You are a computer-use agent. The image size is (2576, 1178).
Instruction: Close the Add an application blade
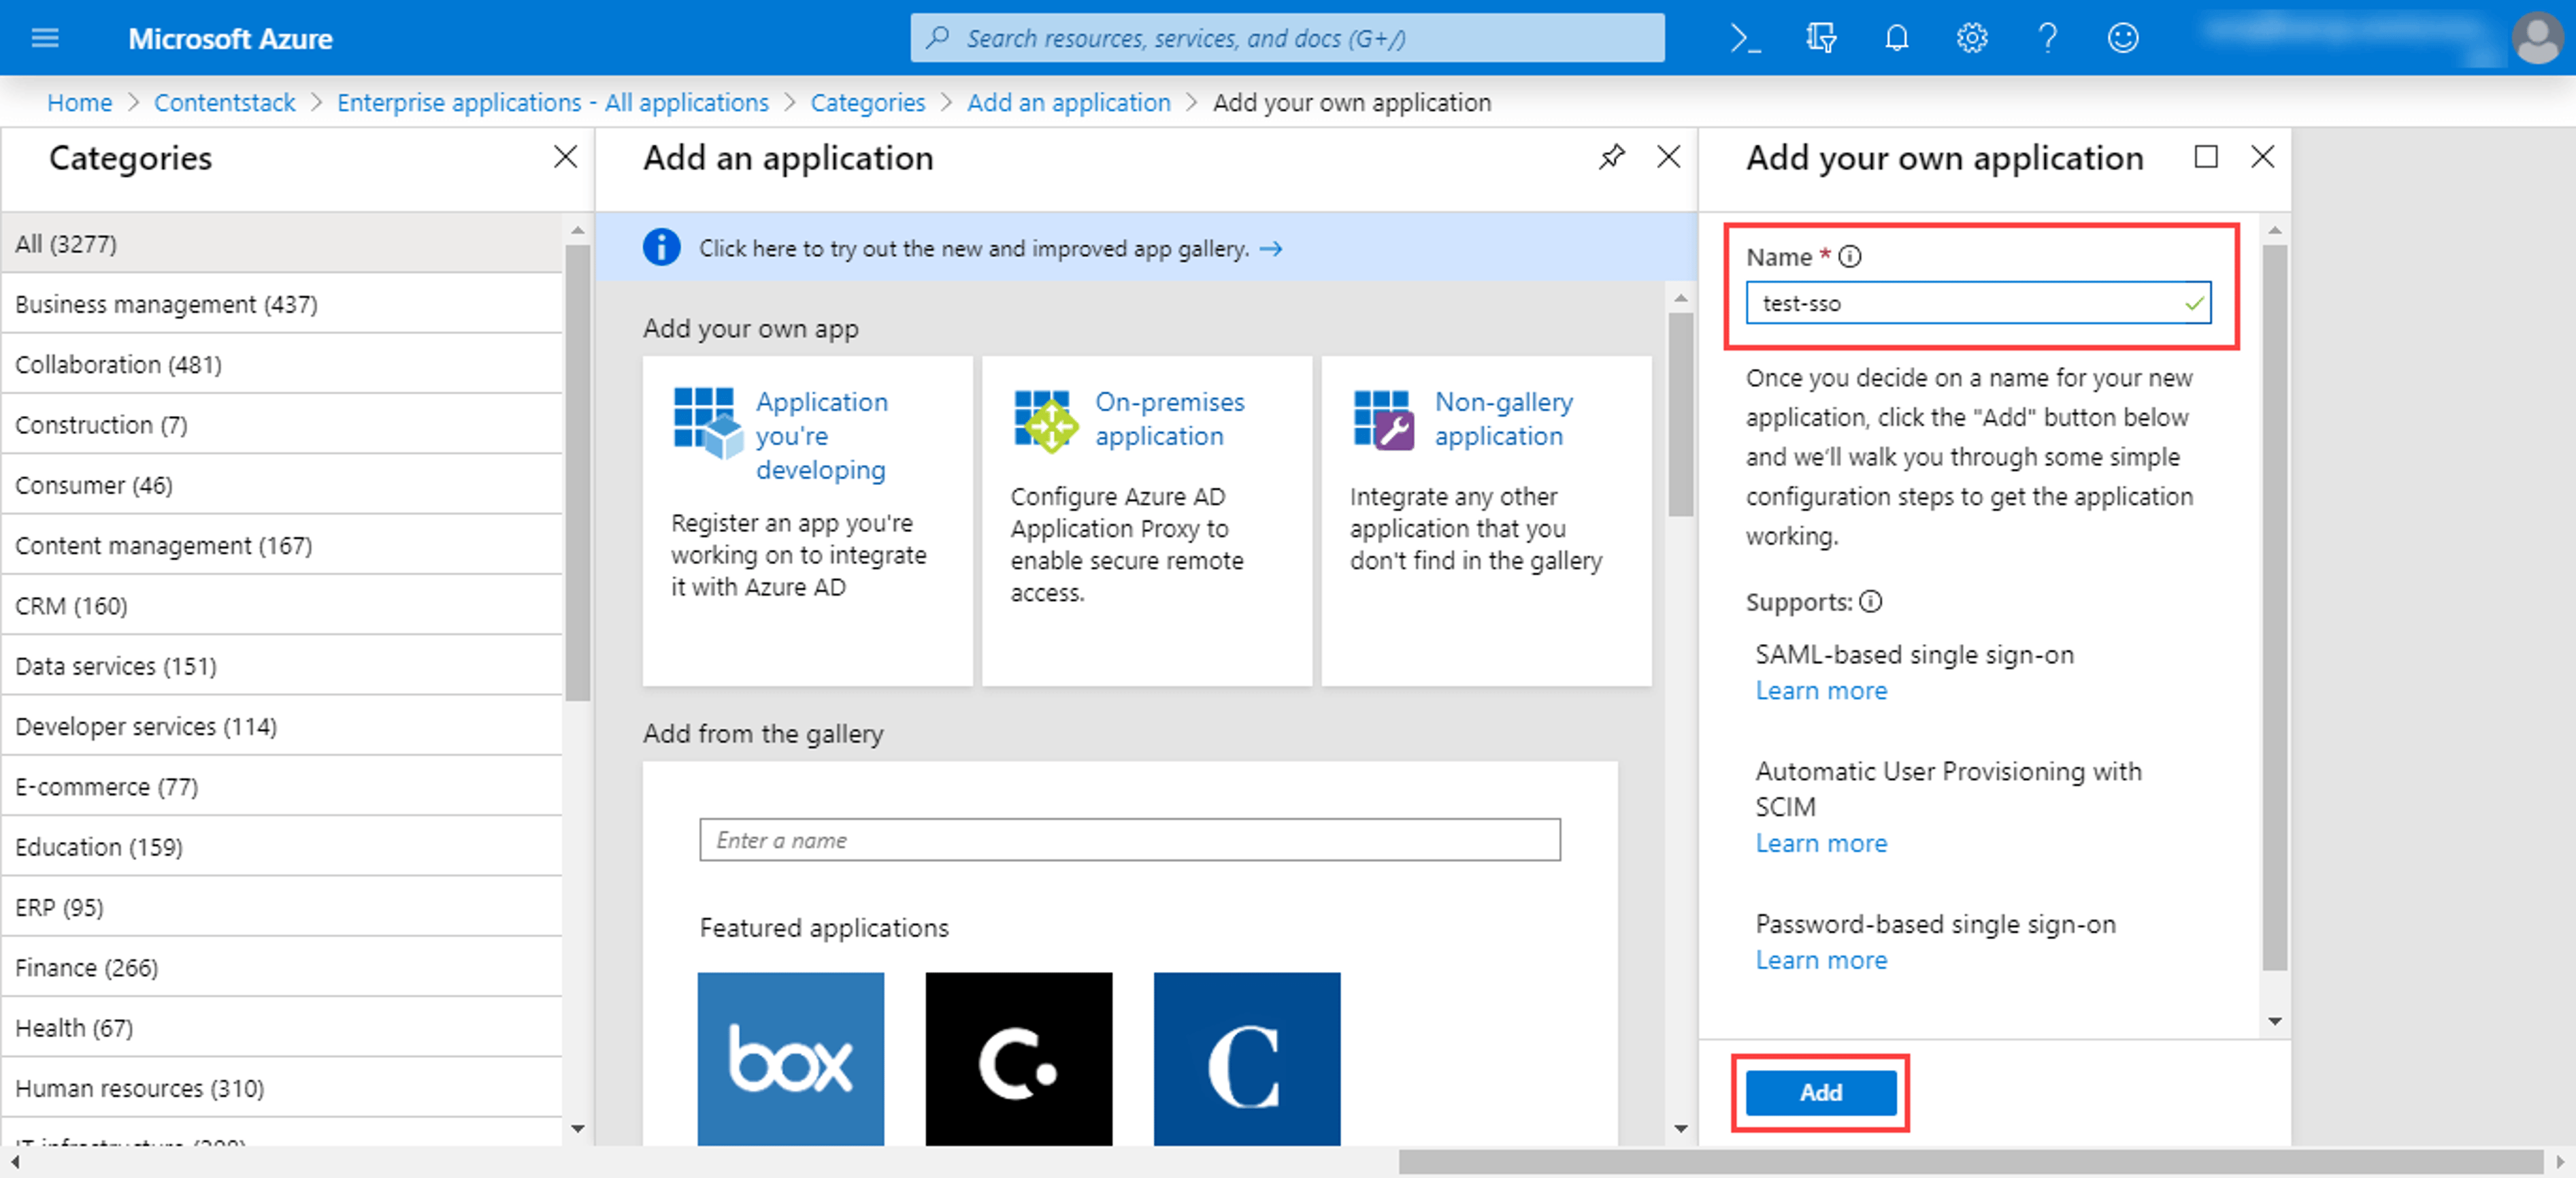tap(1668, 157)
